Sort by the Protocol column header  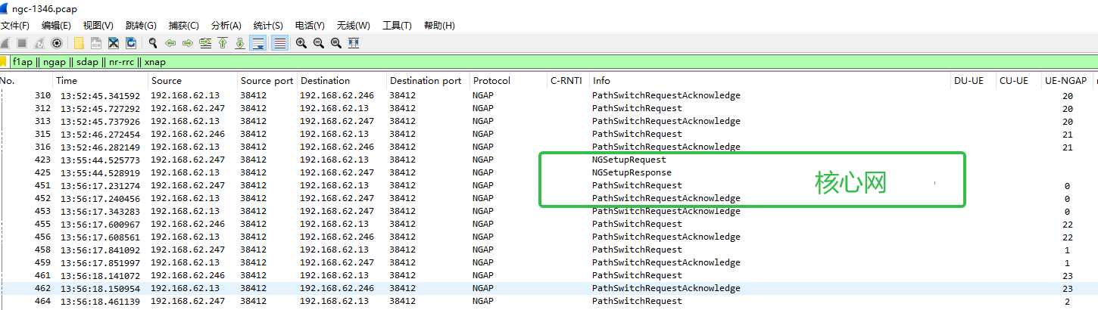coord(507,81)
